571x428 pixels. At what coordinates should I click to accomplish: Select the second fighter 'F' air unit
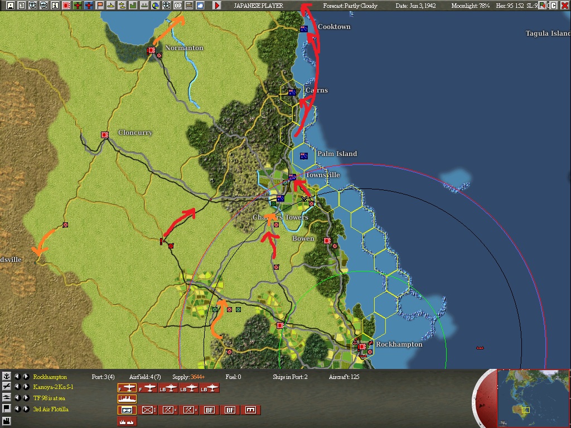(x=147, y=388)
